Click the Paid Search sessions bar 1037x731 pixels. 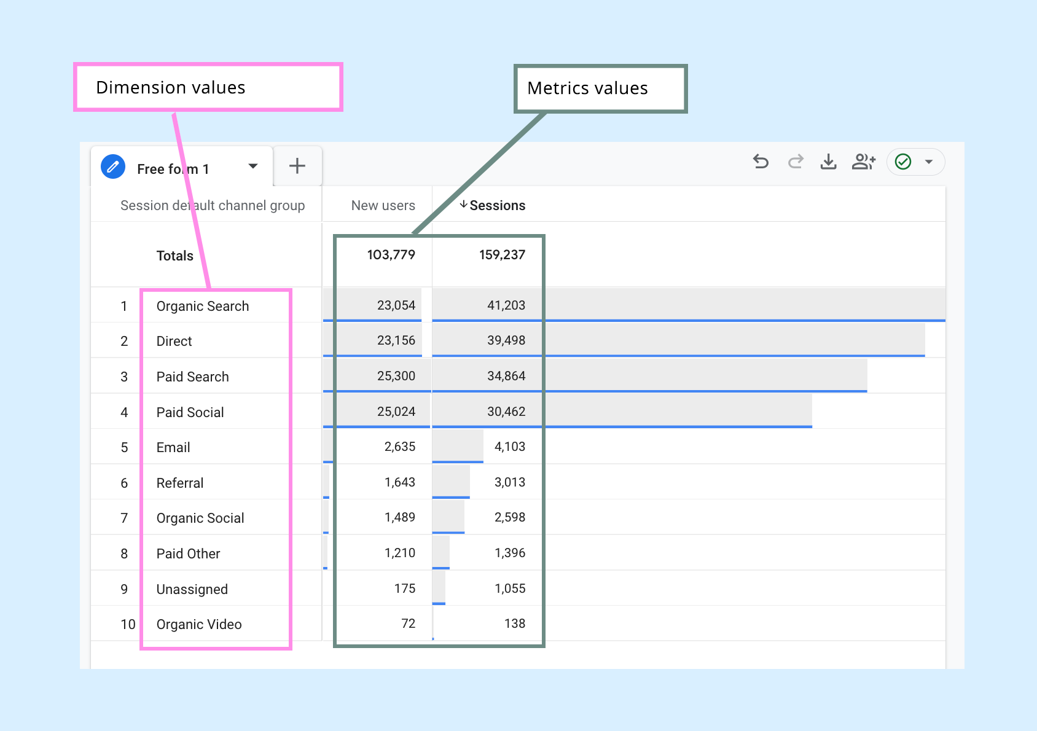645,375
